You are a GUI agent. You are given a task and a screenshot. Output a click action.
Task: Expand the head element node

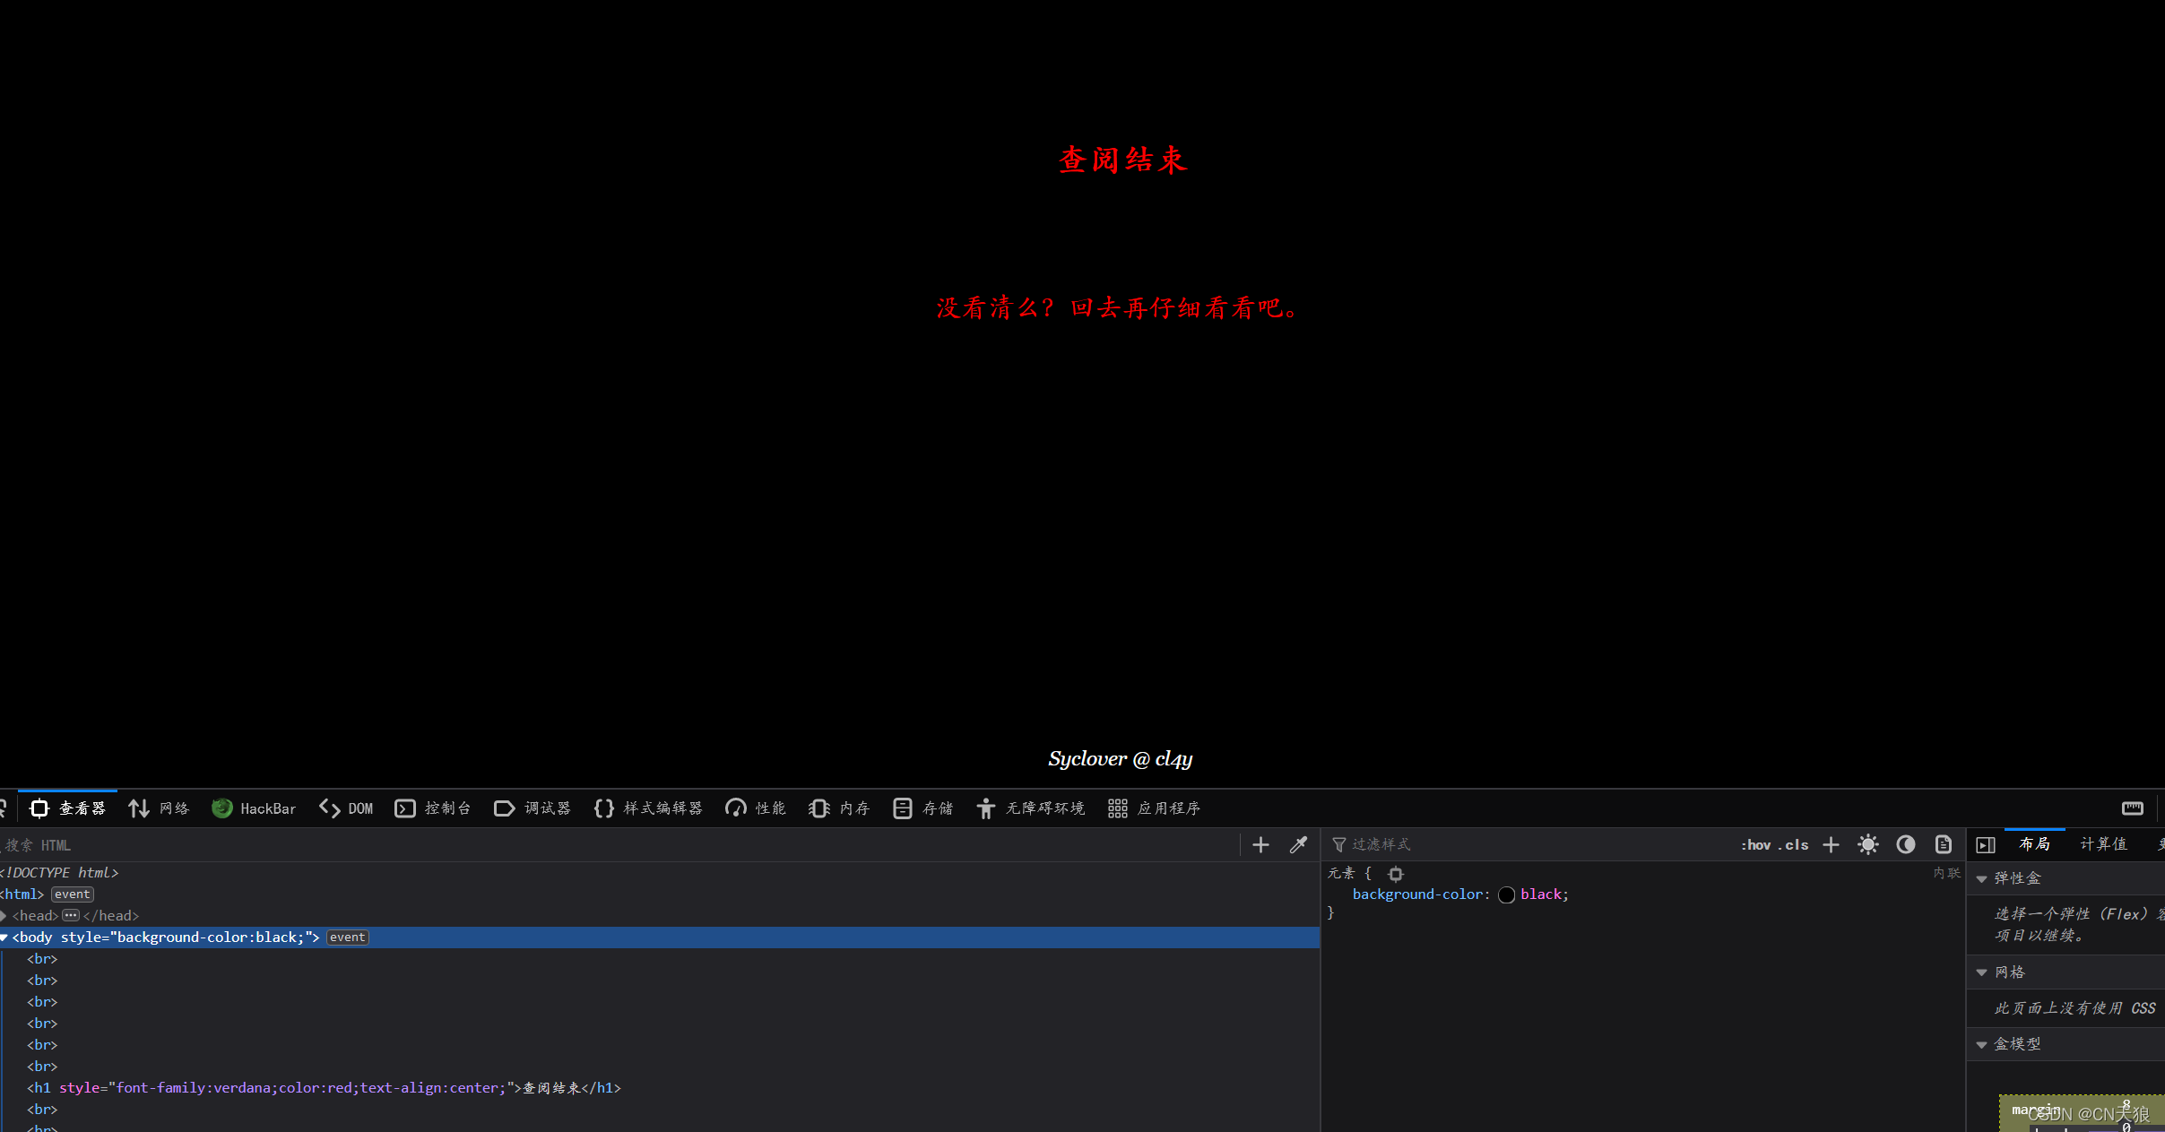coord(4,916)
